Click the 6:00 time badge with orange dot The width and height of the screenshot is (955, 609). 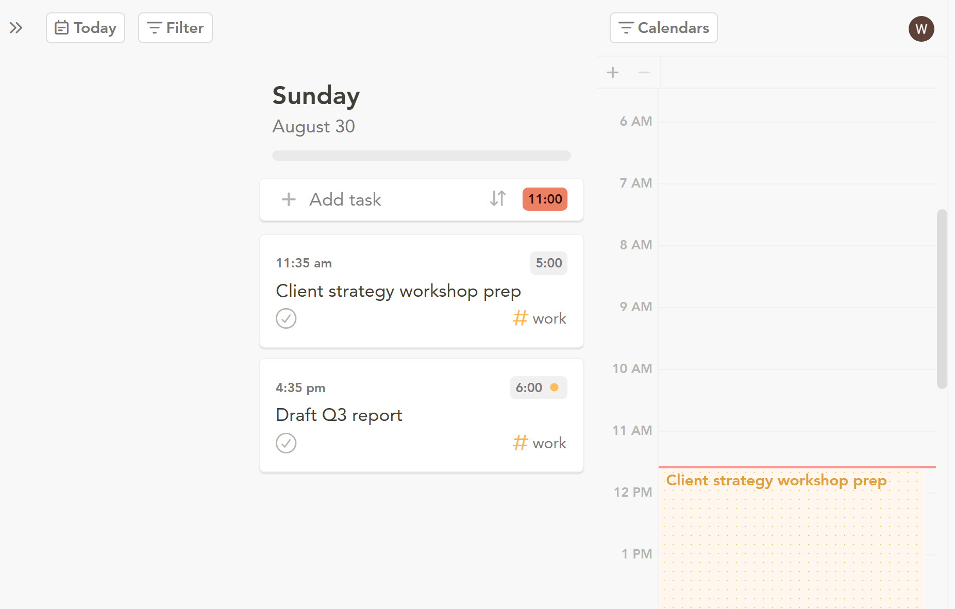(539, 387)
